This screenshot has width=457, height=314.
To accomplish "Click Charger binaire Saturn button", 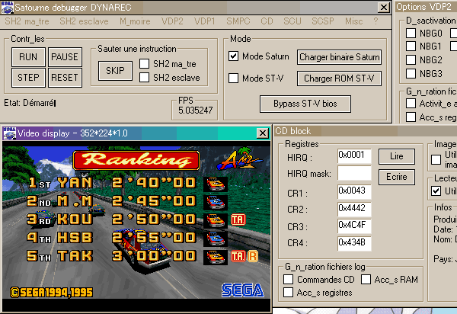I will coord(339,57).
